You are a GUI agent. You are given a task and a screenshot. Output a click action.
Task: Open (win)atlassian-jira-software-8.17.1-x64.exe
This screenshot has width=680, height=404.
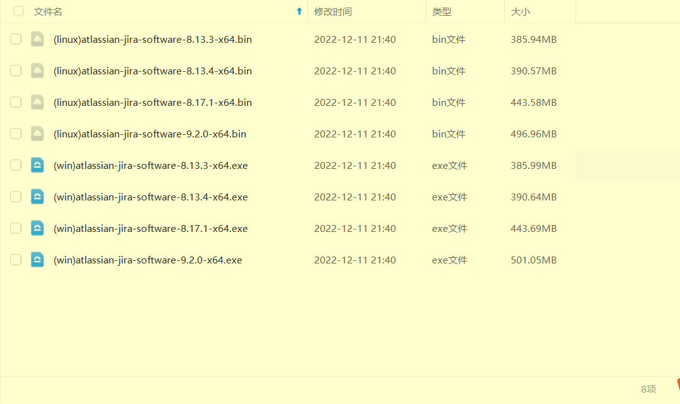pos(150,229)
